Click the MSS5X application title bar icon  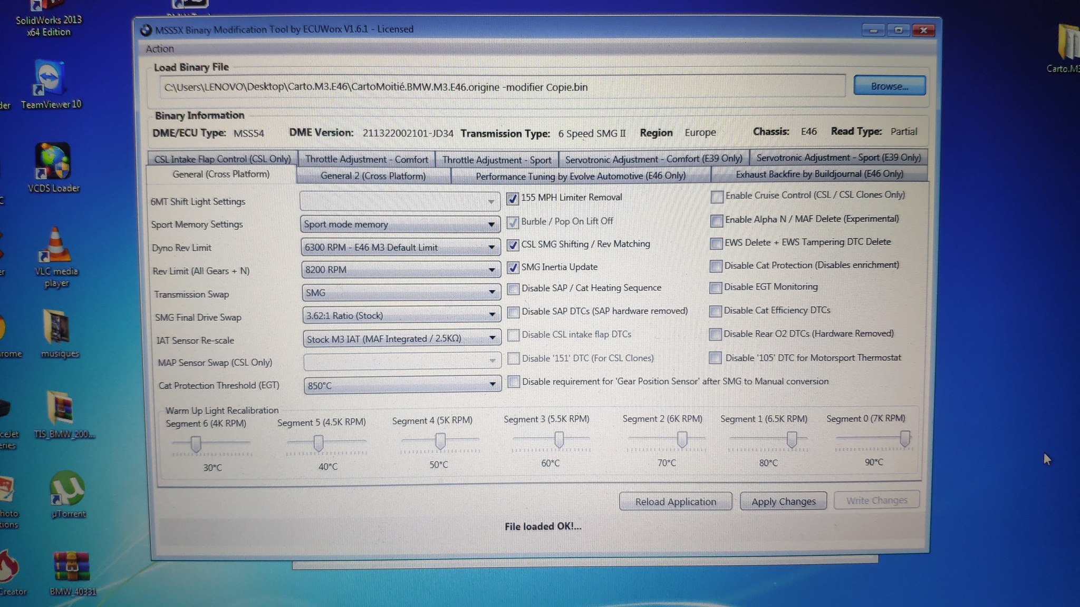[x=146, y=30]
